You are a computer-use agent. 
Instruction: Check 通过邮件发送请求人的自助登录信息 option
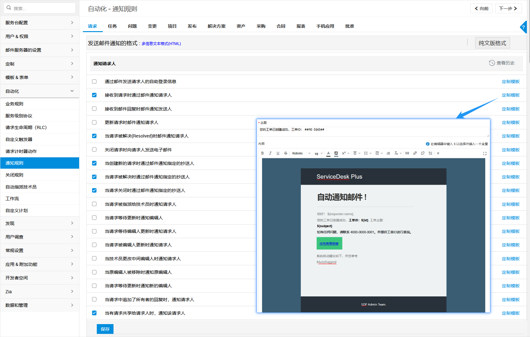94,81
